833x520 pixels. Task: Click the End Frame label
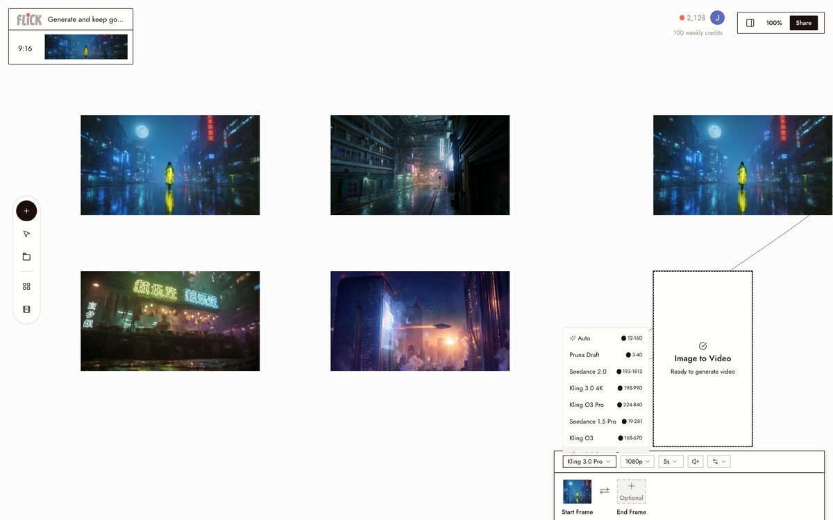[x=631, y=512]
